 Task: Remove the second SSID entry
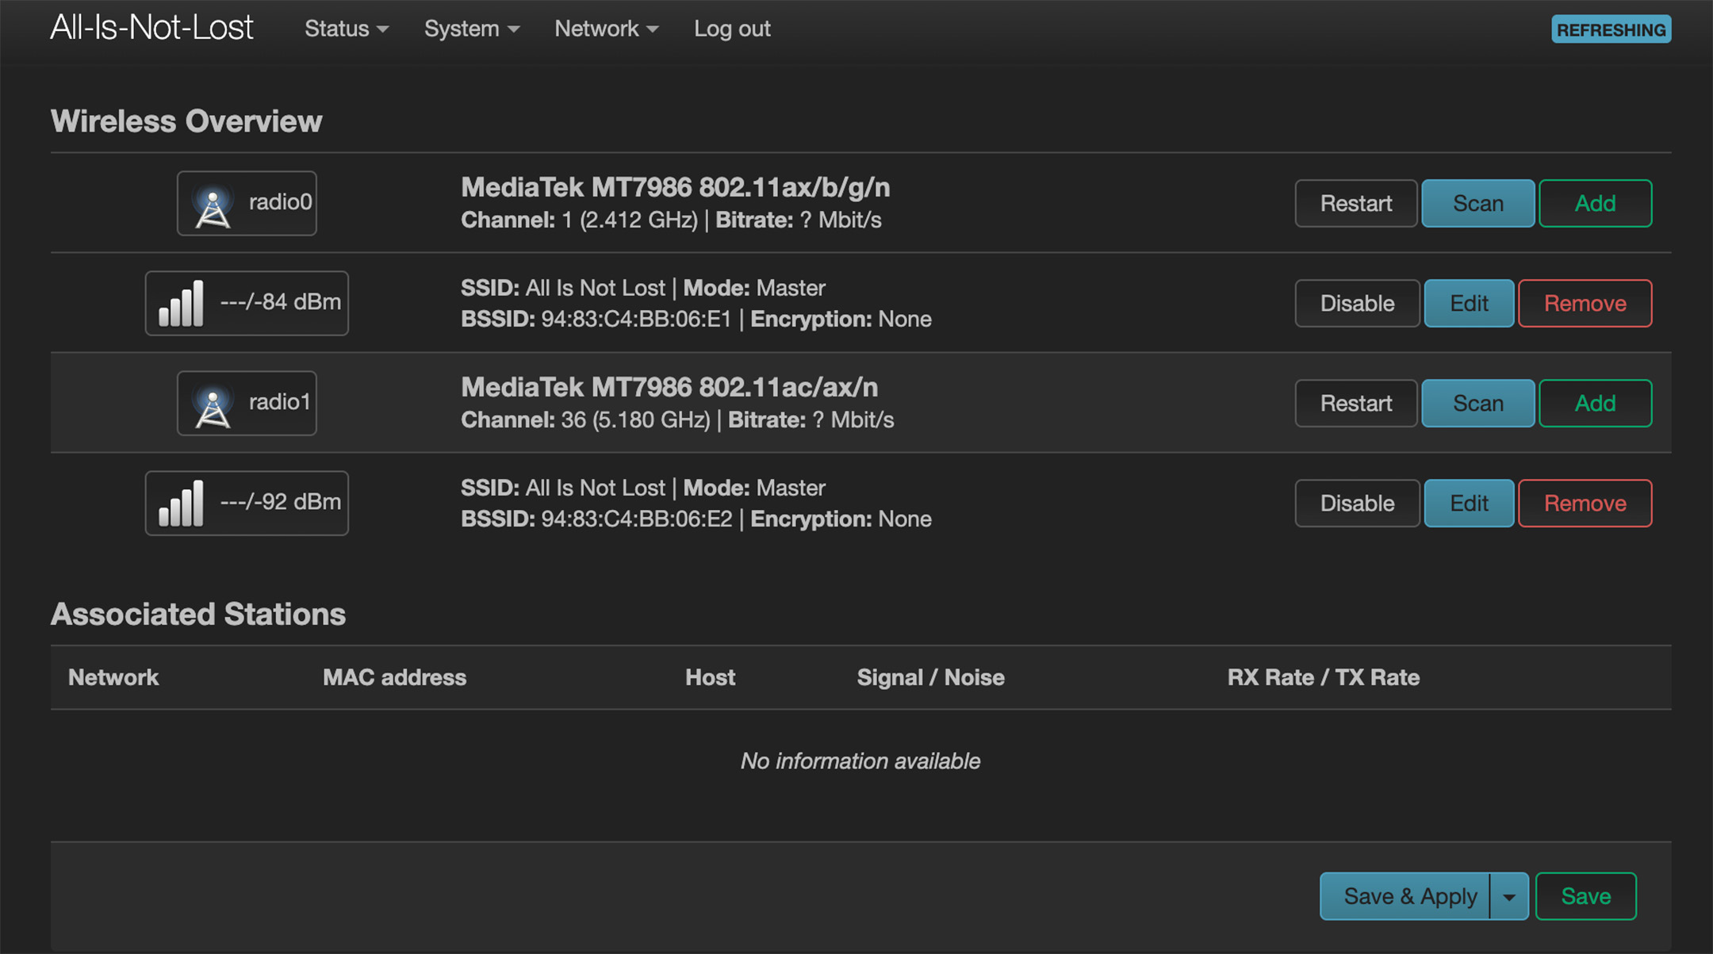(x=1585, y=503)
